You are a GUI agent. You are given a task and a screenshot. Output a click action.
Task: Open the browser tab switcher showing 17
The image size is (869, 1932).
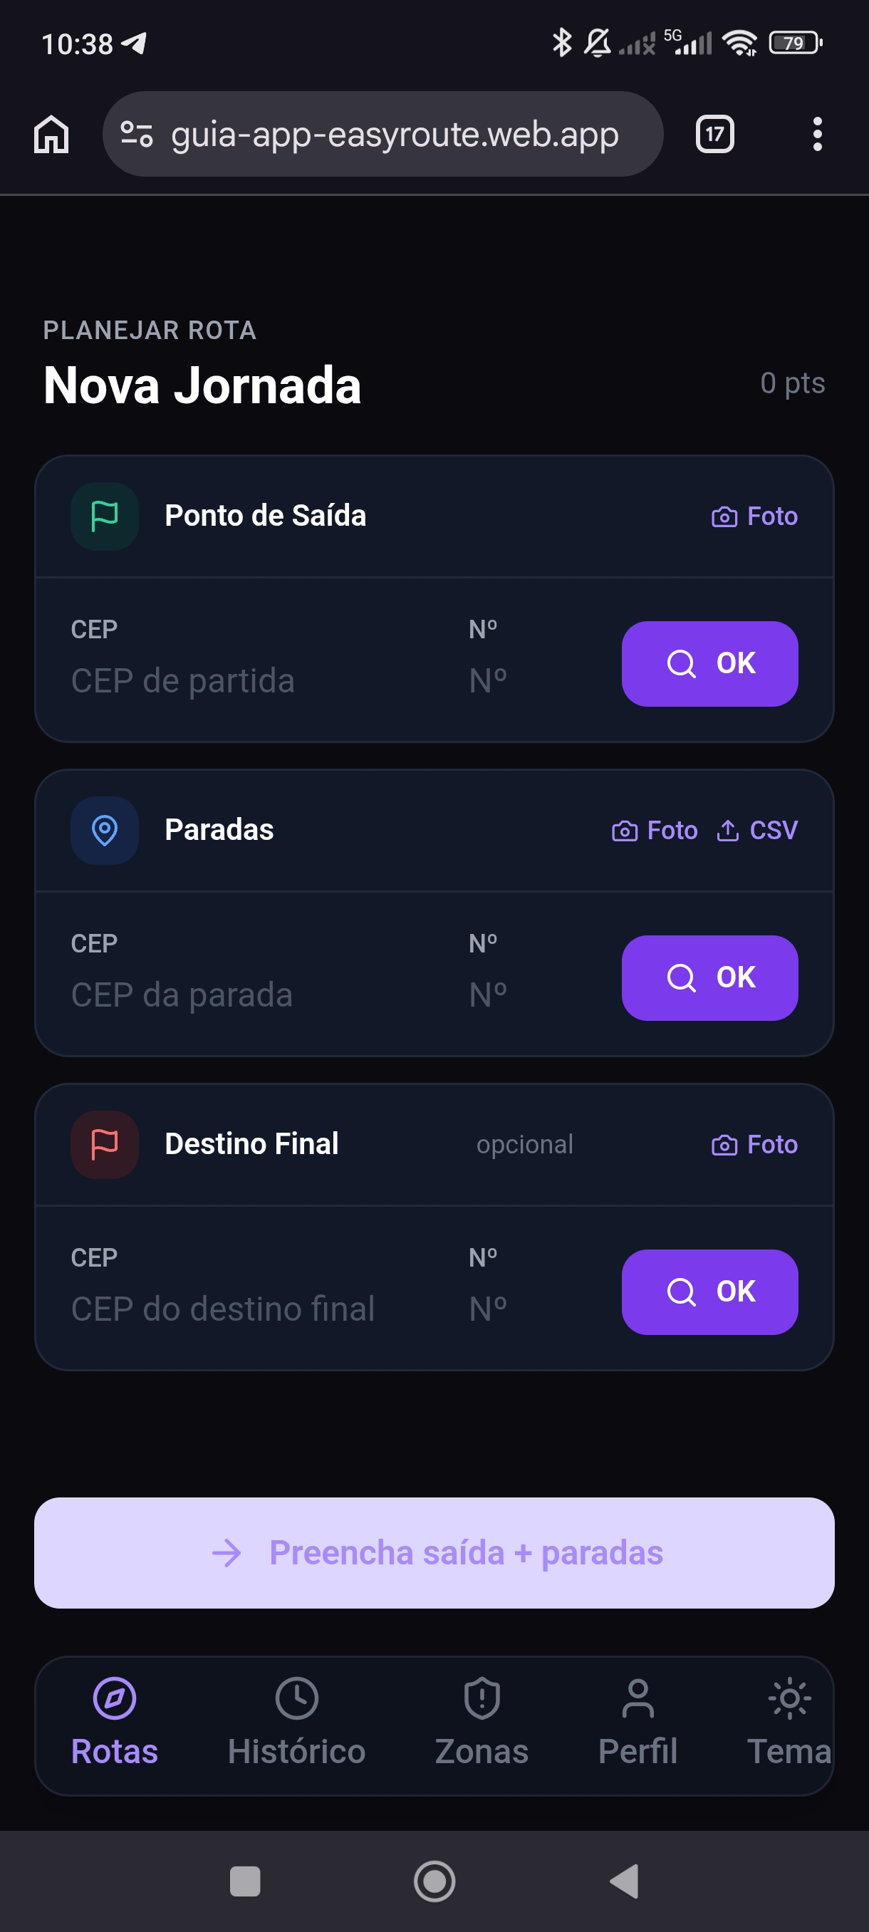(714, 134)
